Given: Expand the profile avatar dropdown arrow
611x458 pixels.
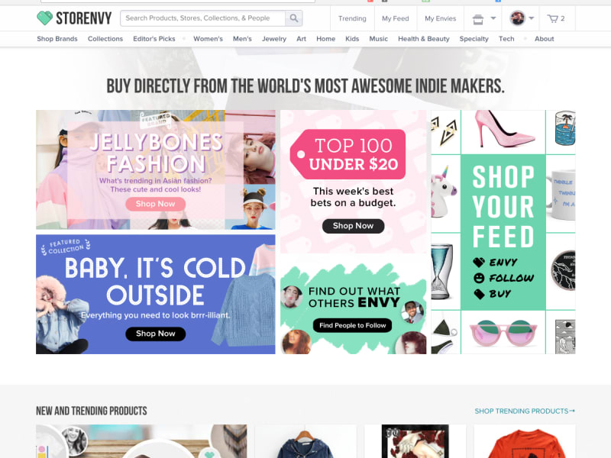Looking at the screenshot, I should pyautogui.click(x=531, y=18).
